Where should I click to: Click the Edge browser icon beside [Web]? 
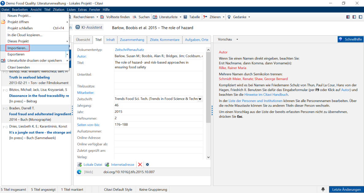pyautogui.click(x=79, y=172)
